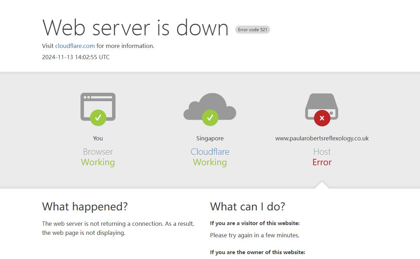
Task: Click the server host icon with the red X
Action: pos(322,109)
